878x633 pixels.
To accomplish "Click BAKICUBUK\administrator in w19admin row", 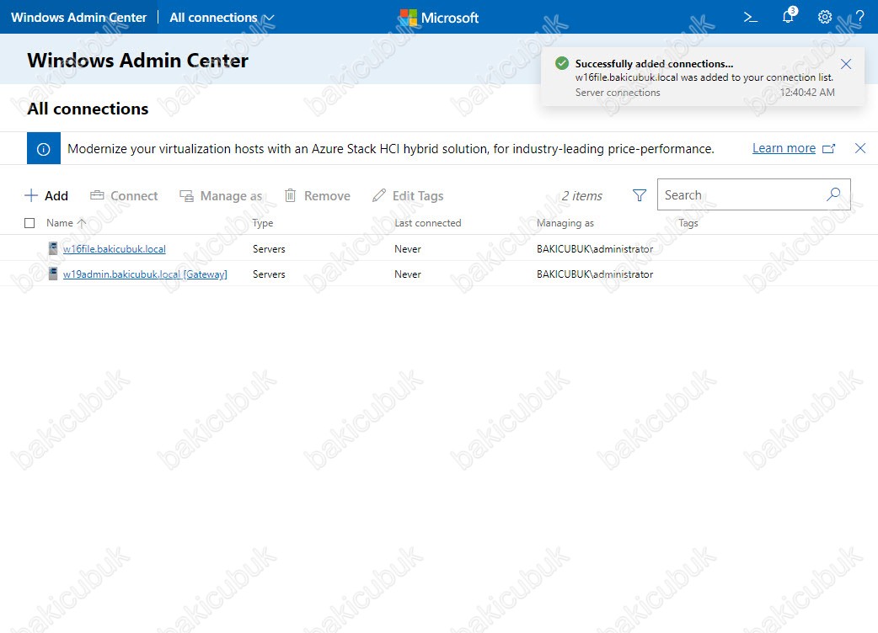I will (x=595, y=274).
